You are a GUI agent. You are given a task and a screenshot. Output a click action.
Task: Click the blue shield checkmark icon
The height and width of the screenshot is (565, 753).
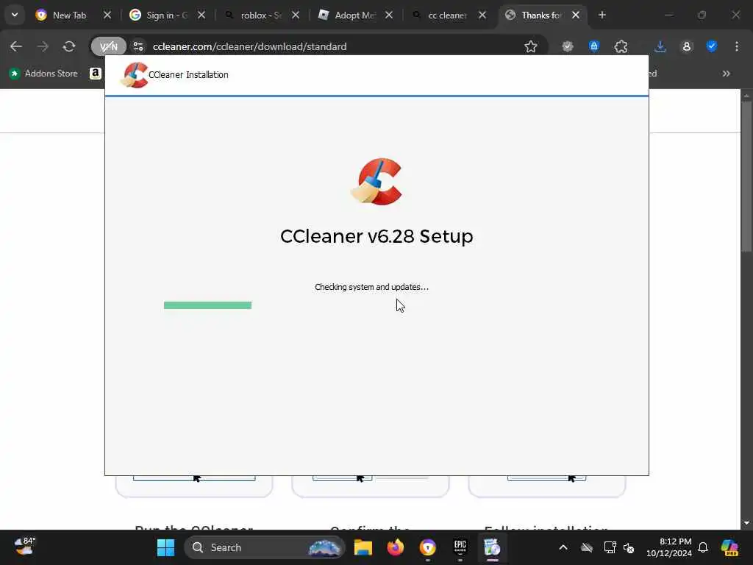(x=712, y=46)
